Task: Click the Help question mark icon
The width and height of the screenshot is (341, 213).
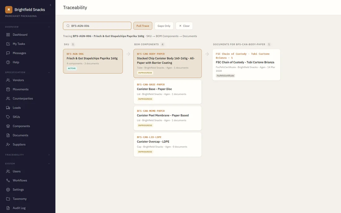Action: coord(8,62)
